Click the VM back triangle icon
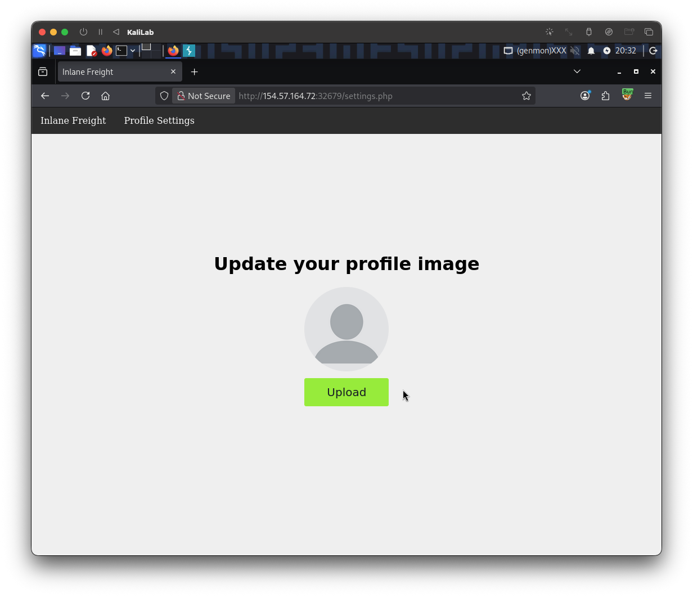 click(116, 32)
